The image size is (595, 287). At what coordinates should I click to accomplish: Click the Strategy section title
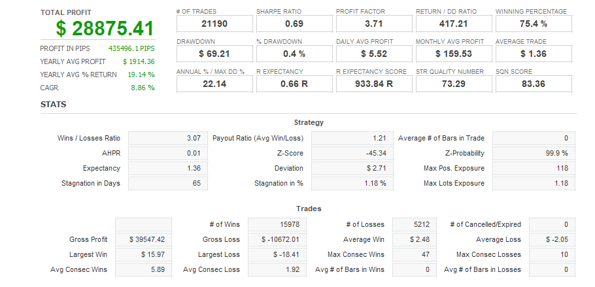coord(309,122)
